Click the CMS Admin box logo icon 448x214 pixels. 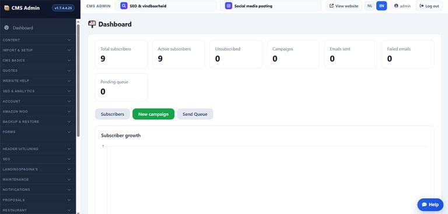coord(6,8)
